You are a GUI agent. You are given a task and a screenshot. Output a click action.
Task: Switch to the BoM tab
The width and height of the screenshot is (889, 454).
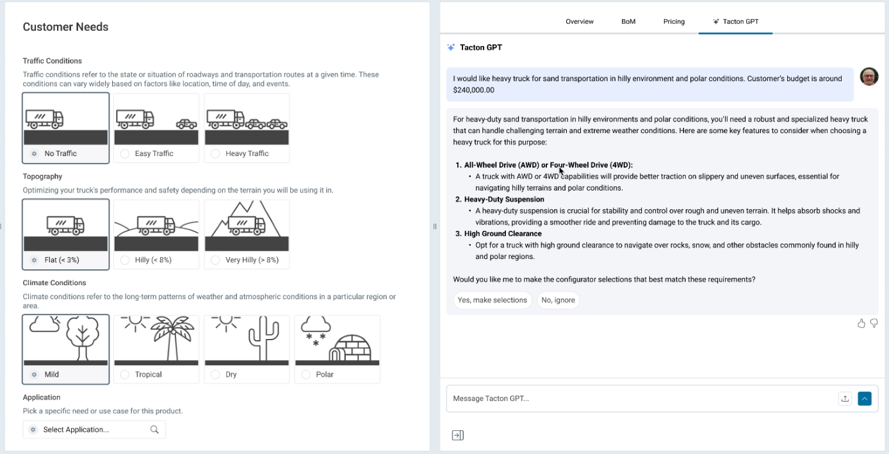pyautogui.click(x=628, y=22)
